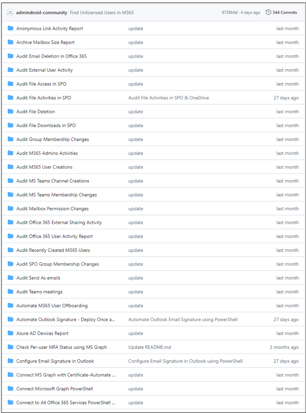Viewport: 306px width, 413px height.
Task: Open Audit File Activities in SPO folder
Action: pyautogui.click(x=44, y=98)
